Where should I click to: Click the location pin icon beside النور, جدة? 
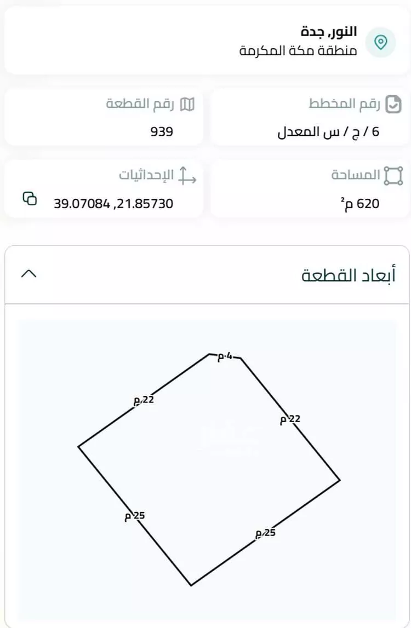(x=381, y=41)
